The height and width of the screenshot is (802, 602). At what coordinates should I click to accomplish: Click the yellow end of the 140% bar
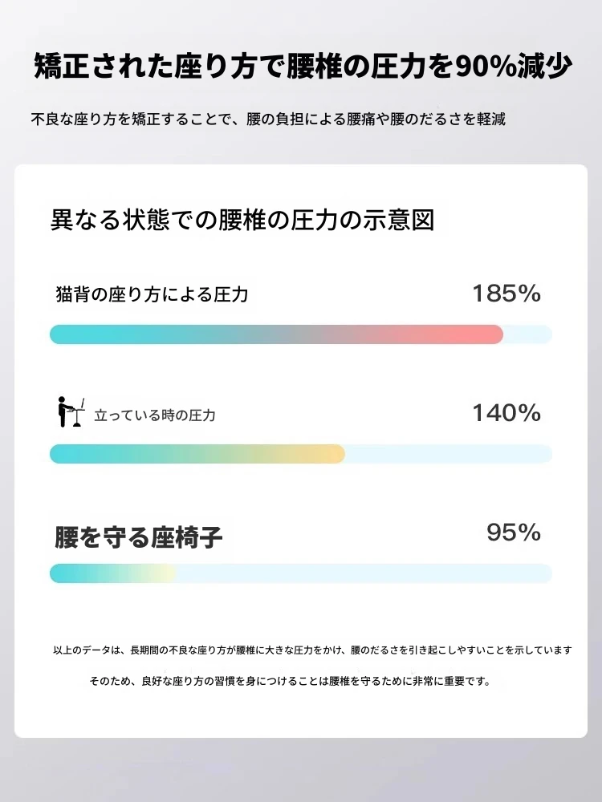[329, 454]
